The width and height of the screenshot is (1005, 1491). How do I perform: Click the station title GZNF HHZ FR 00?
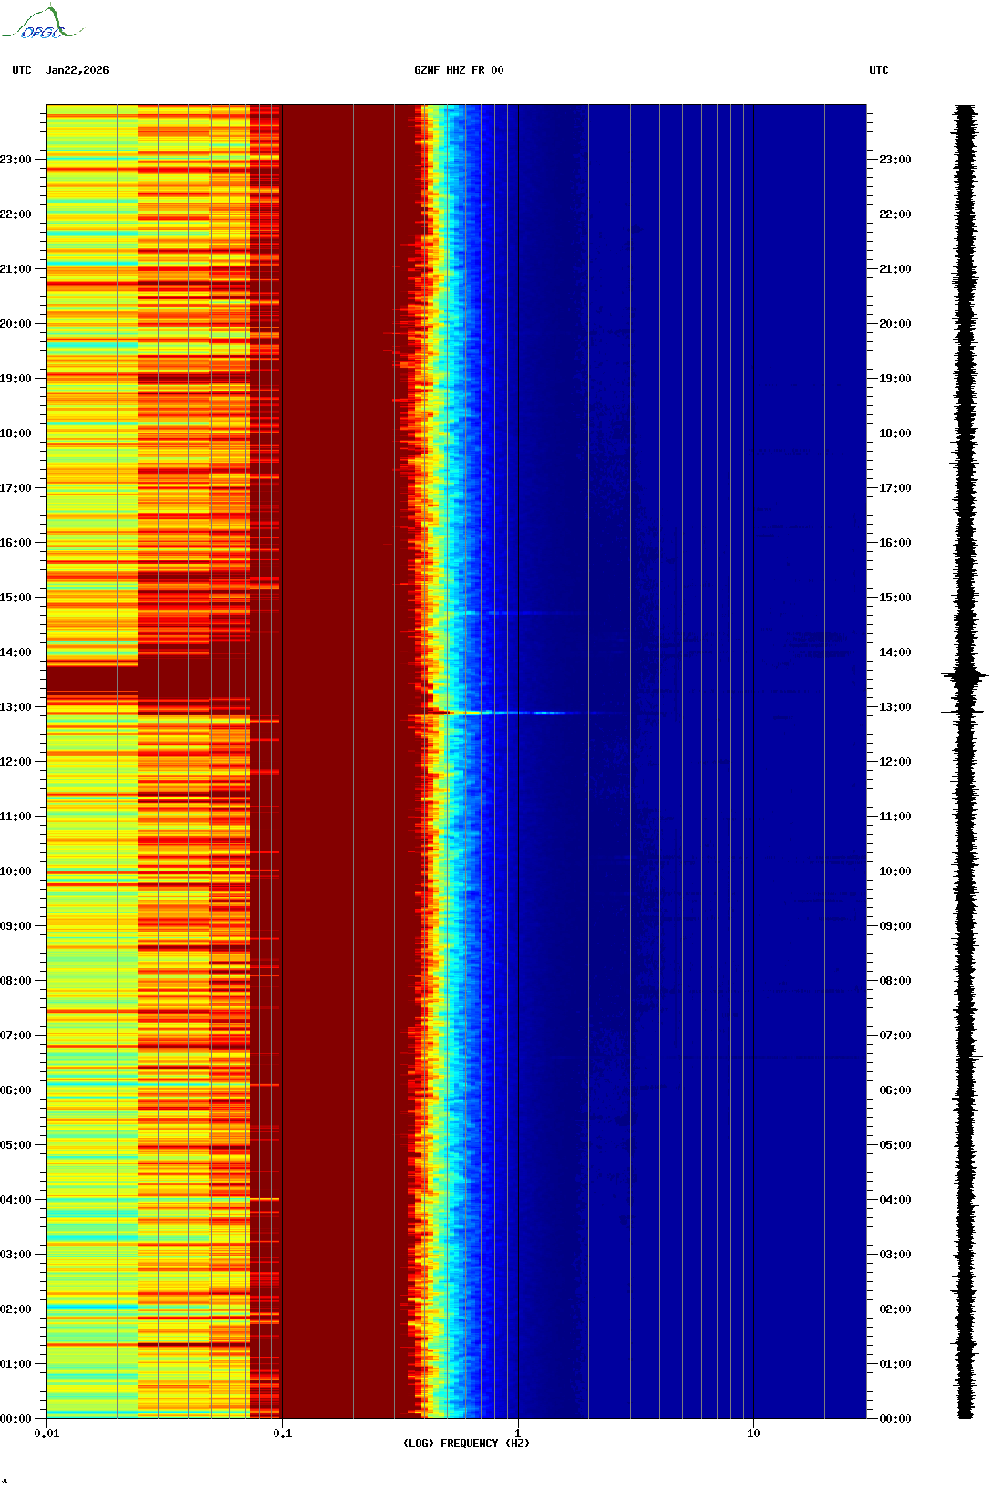(458, 70)
